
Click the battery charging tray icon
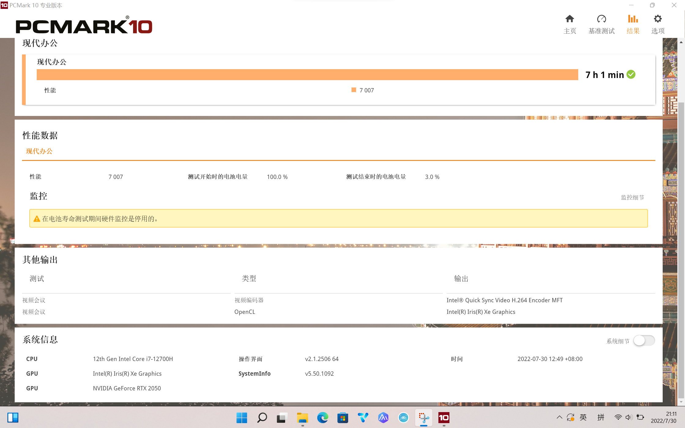(x=640, y=417)
